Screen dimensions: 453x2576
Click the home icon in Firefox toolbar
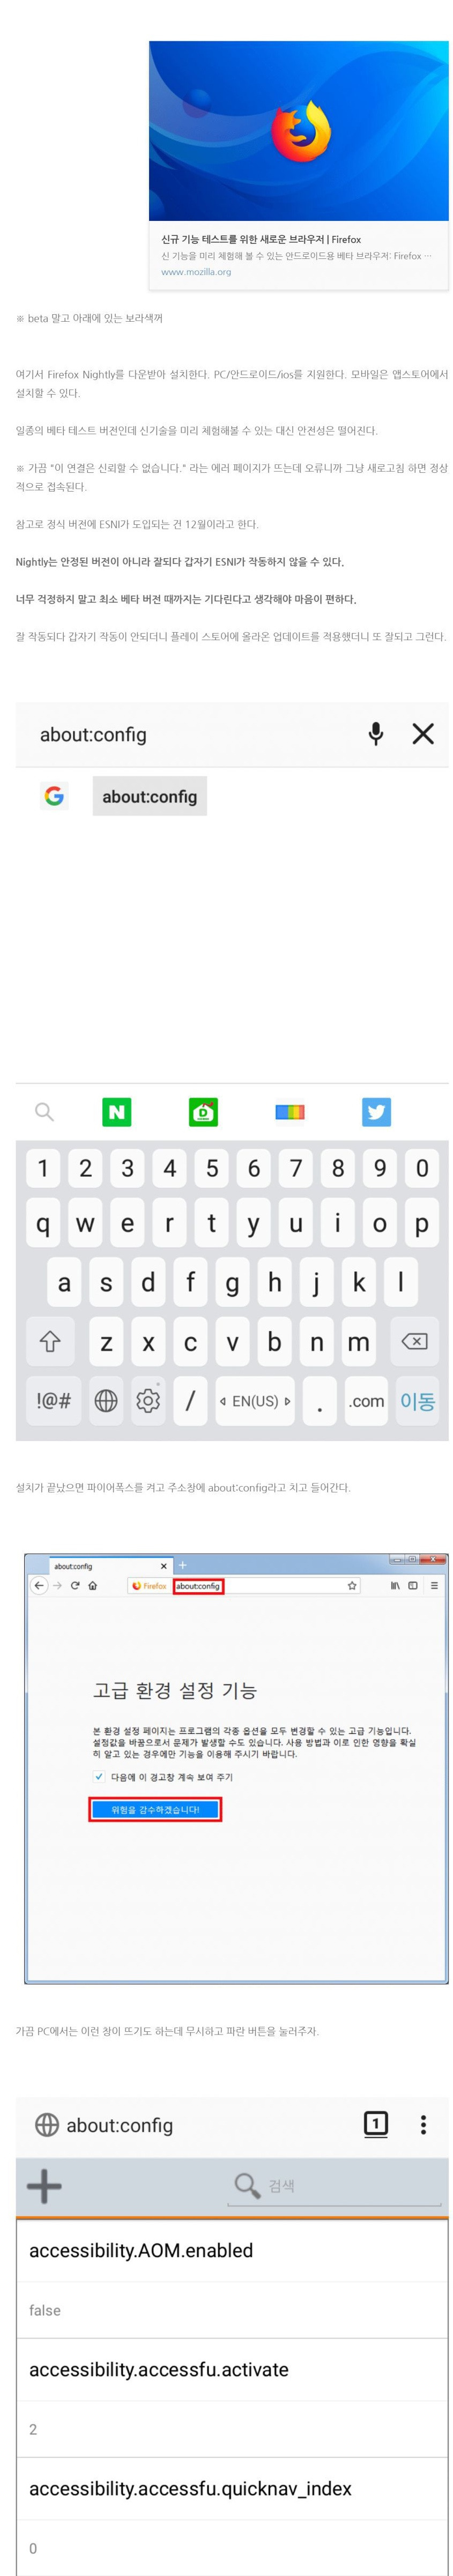93,1585
